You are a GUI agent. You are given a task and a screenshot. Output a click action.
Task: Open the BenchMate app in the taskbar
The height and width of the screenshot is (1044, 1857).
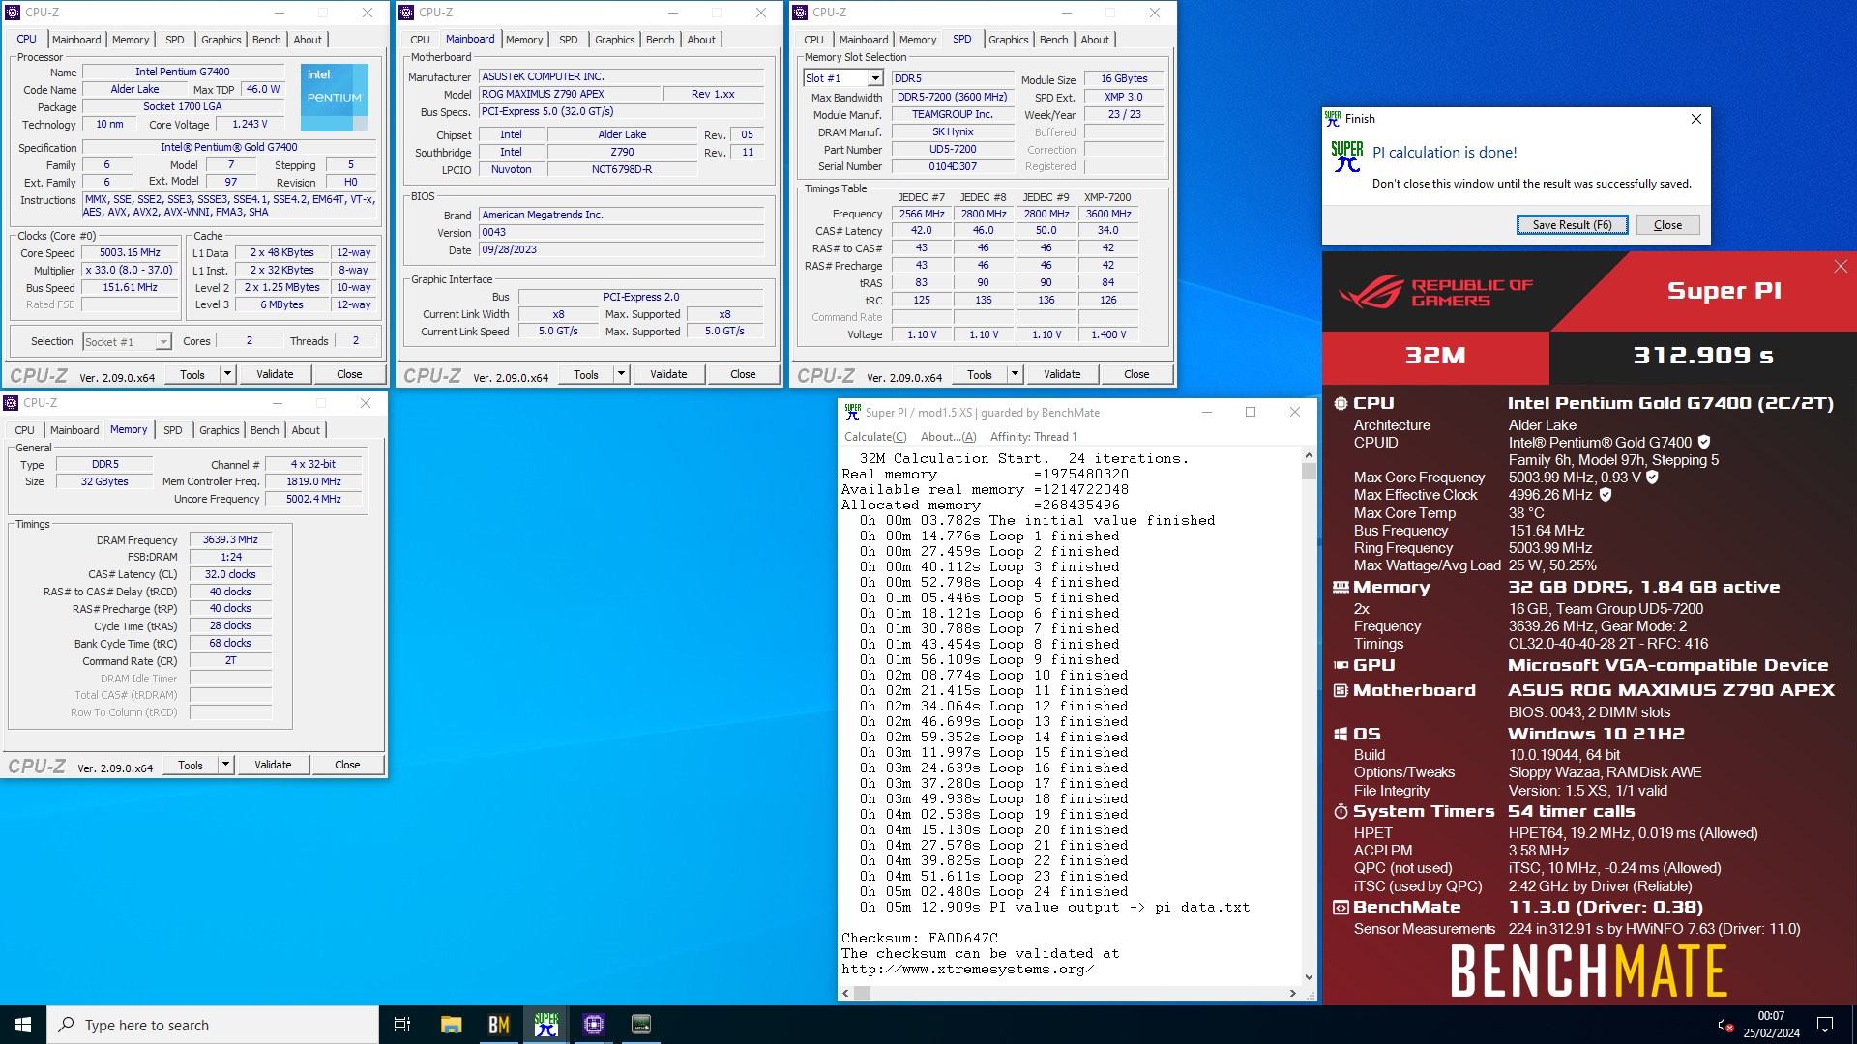point(498,1025)
